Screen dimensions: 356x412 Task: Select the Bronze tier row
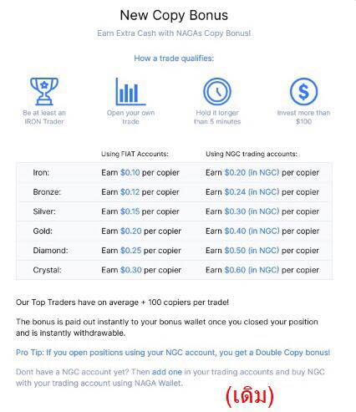174,192
